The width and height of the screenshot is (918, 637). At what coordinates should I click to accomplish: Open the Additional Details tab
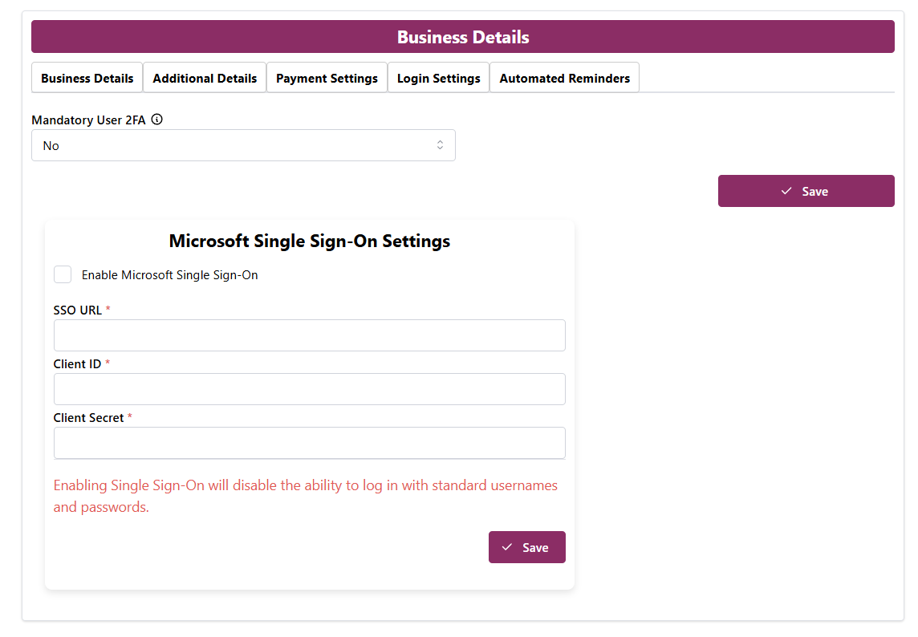[205, 78]
